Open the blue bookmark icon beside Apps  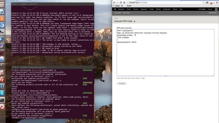(x=122, y=6)
